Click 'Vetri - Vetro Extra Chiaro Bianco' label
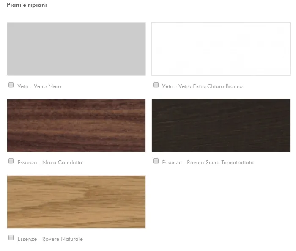Screen dimensions: 296x251 203,86
